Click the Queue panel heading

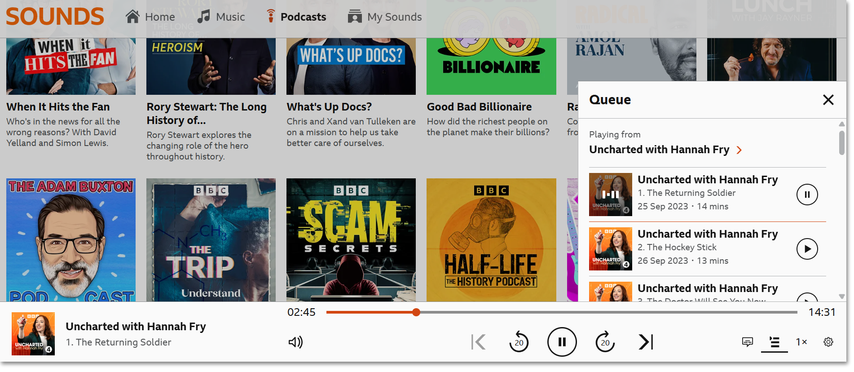click(x=610, y=100)
